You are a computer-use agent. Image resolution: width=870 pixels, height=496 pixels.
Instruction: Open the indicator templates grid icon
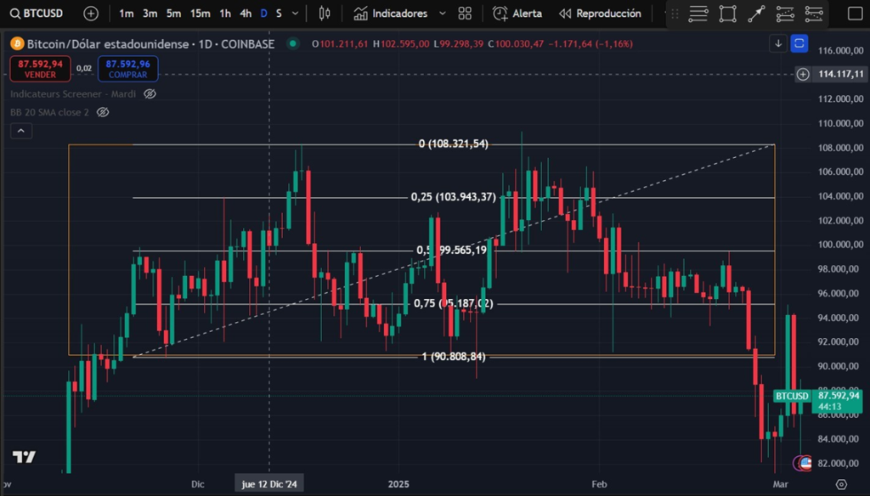click(x=465, y=14)
